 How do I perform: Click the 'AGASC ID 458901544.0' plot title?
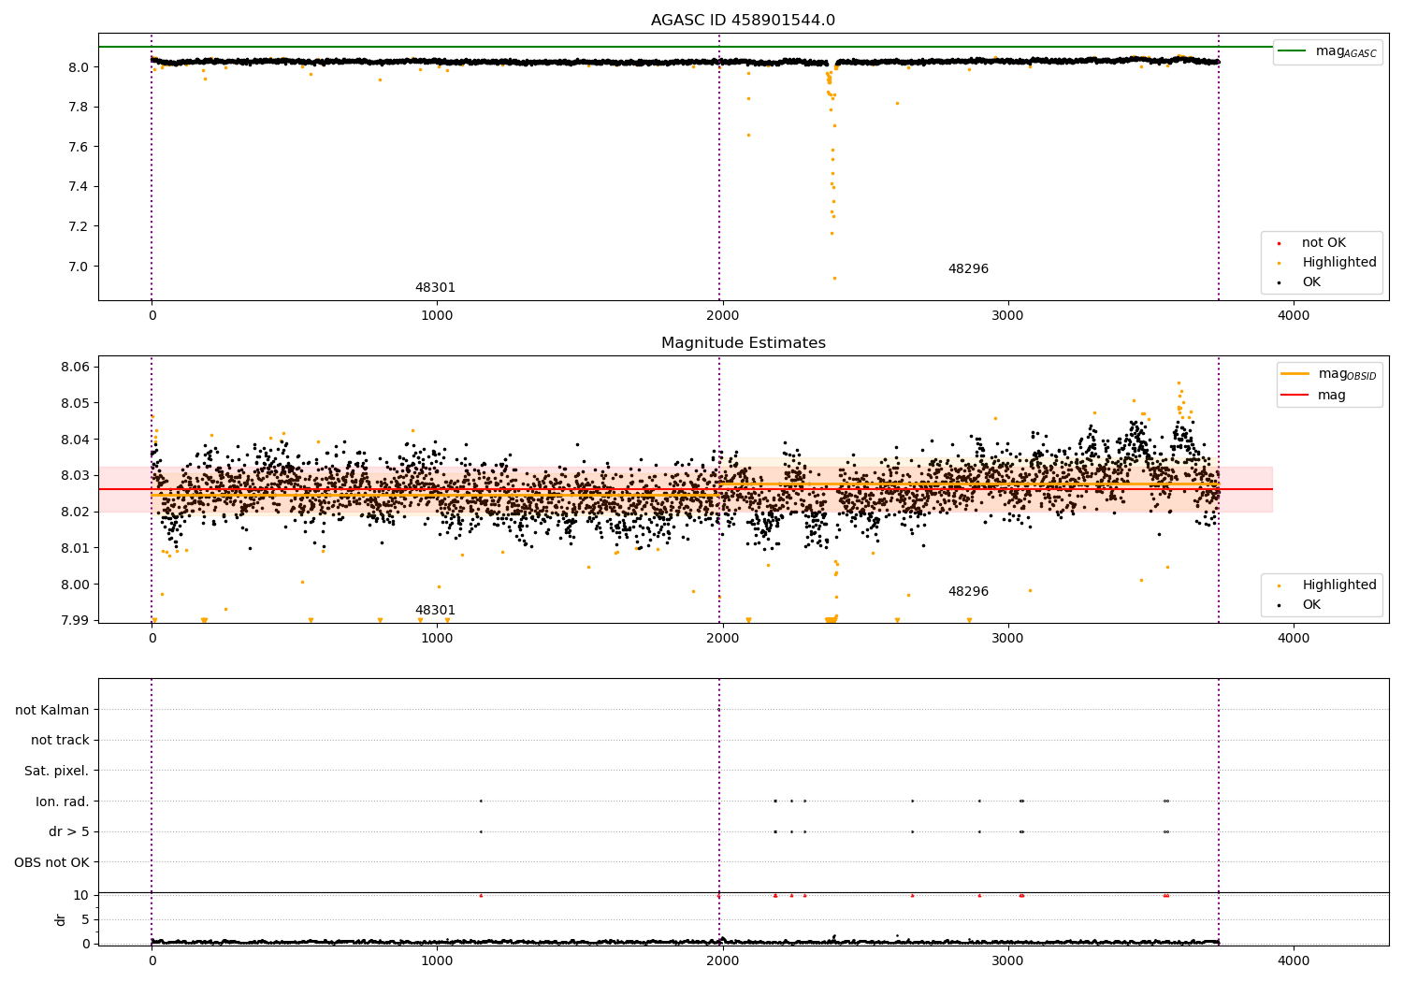[743, 21]
